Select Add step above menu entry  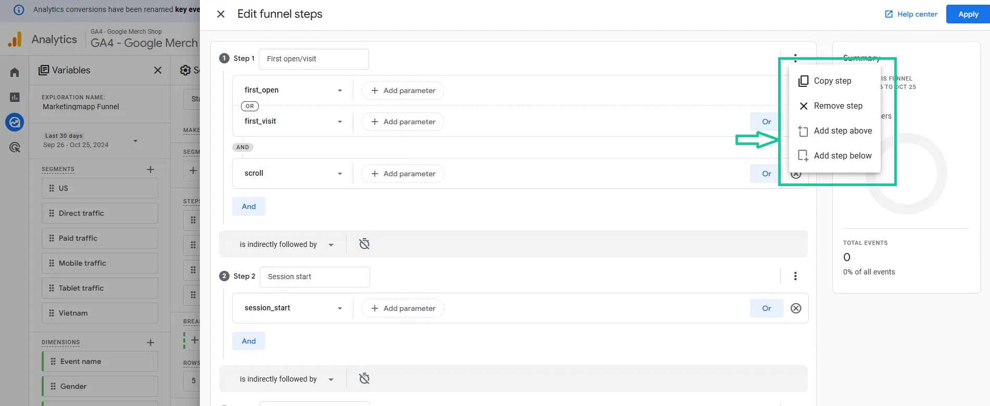click(x=834, y=130)
